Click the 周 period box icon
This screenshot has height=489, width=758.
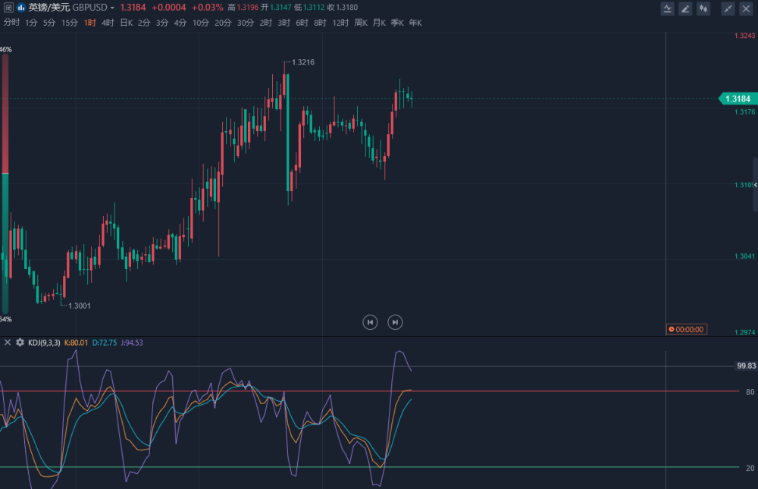click(x=8, y=8)
